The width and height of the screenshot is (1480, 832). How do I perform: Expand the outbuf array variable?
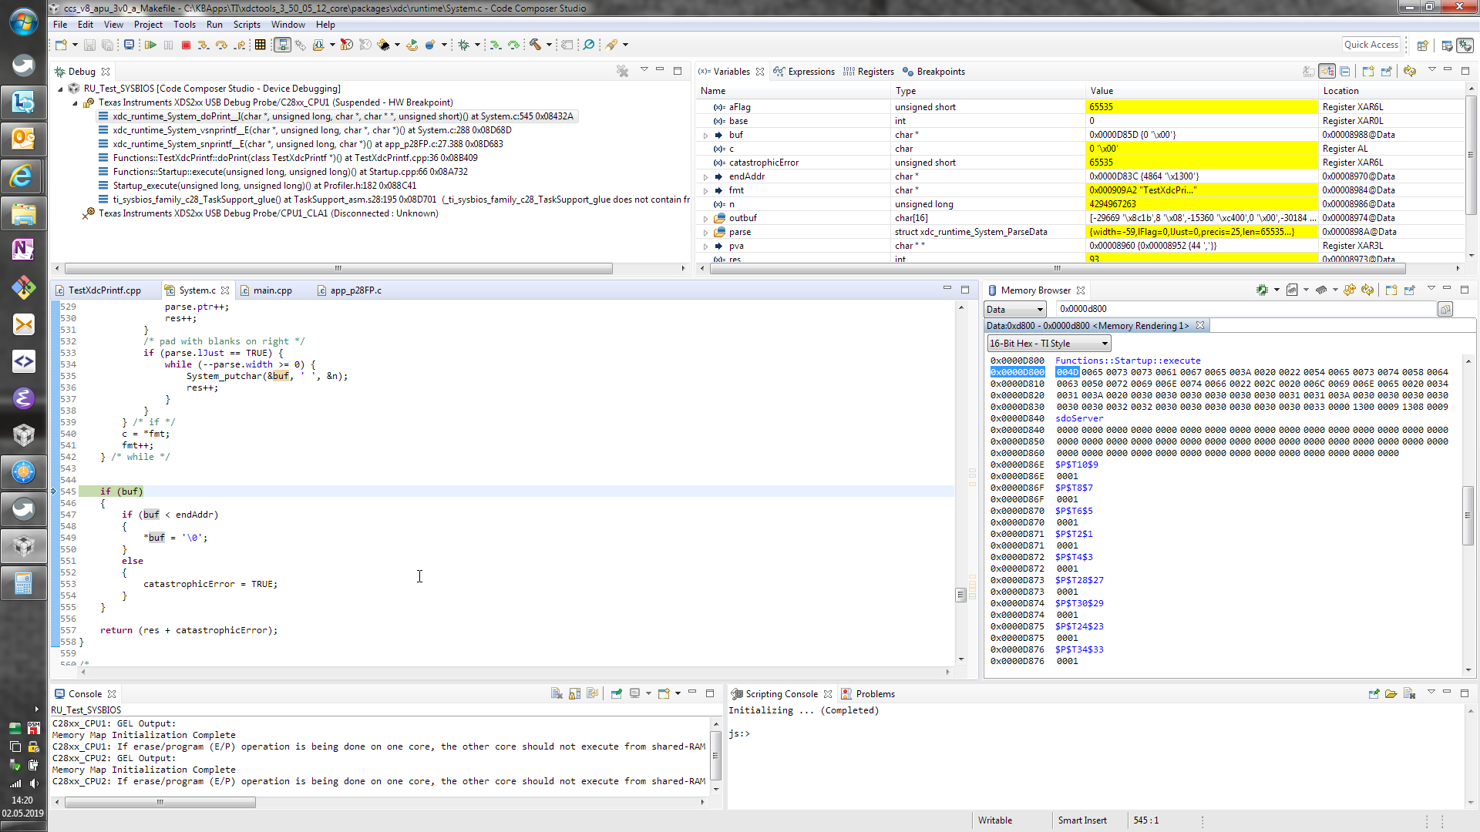tap(705, 219)
